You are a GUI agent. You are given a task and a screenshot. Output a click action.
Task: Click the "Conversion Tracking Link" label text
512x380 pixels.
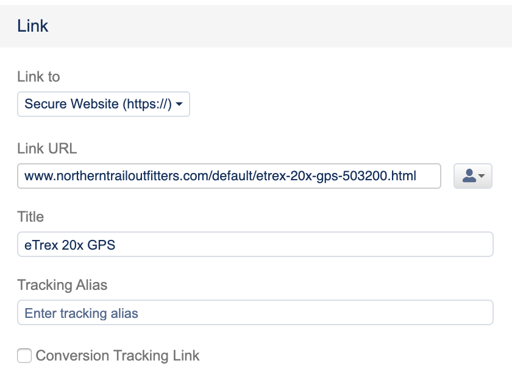118,356
